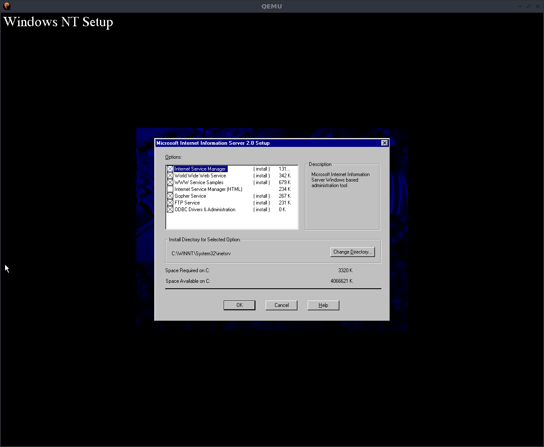544x447 pixels.
Task: Click the 231 K size value
Action: pos(285,203)
